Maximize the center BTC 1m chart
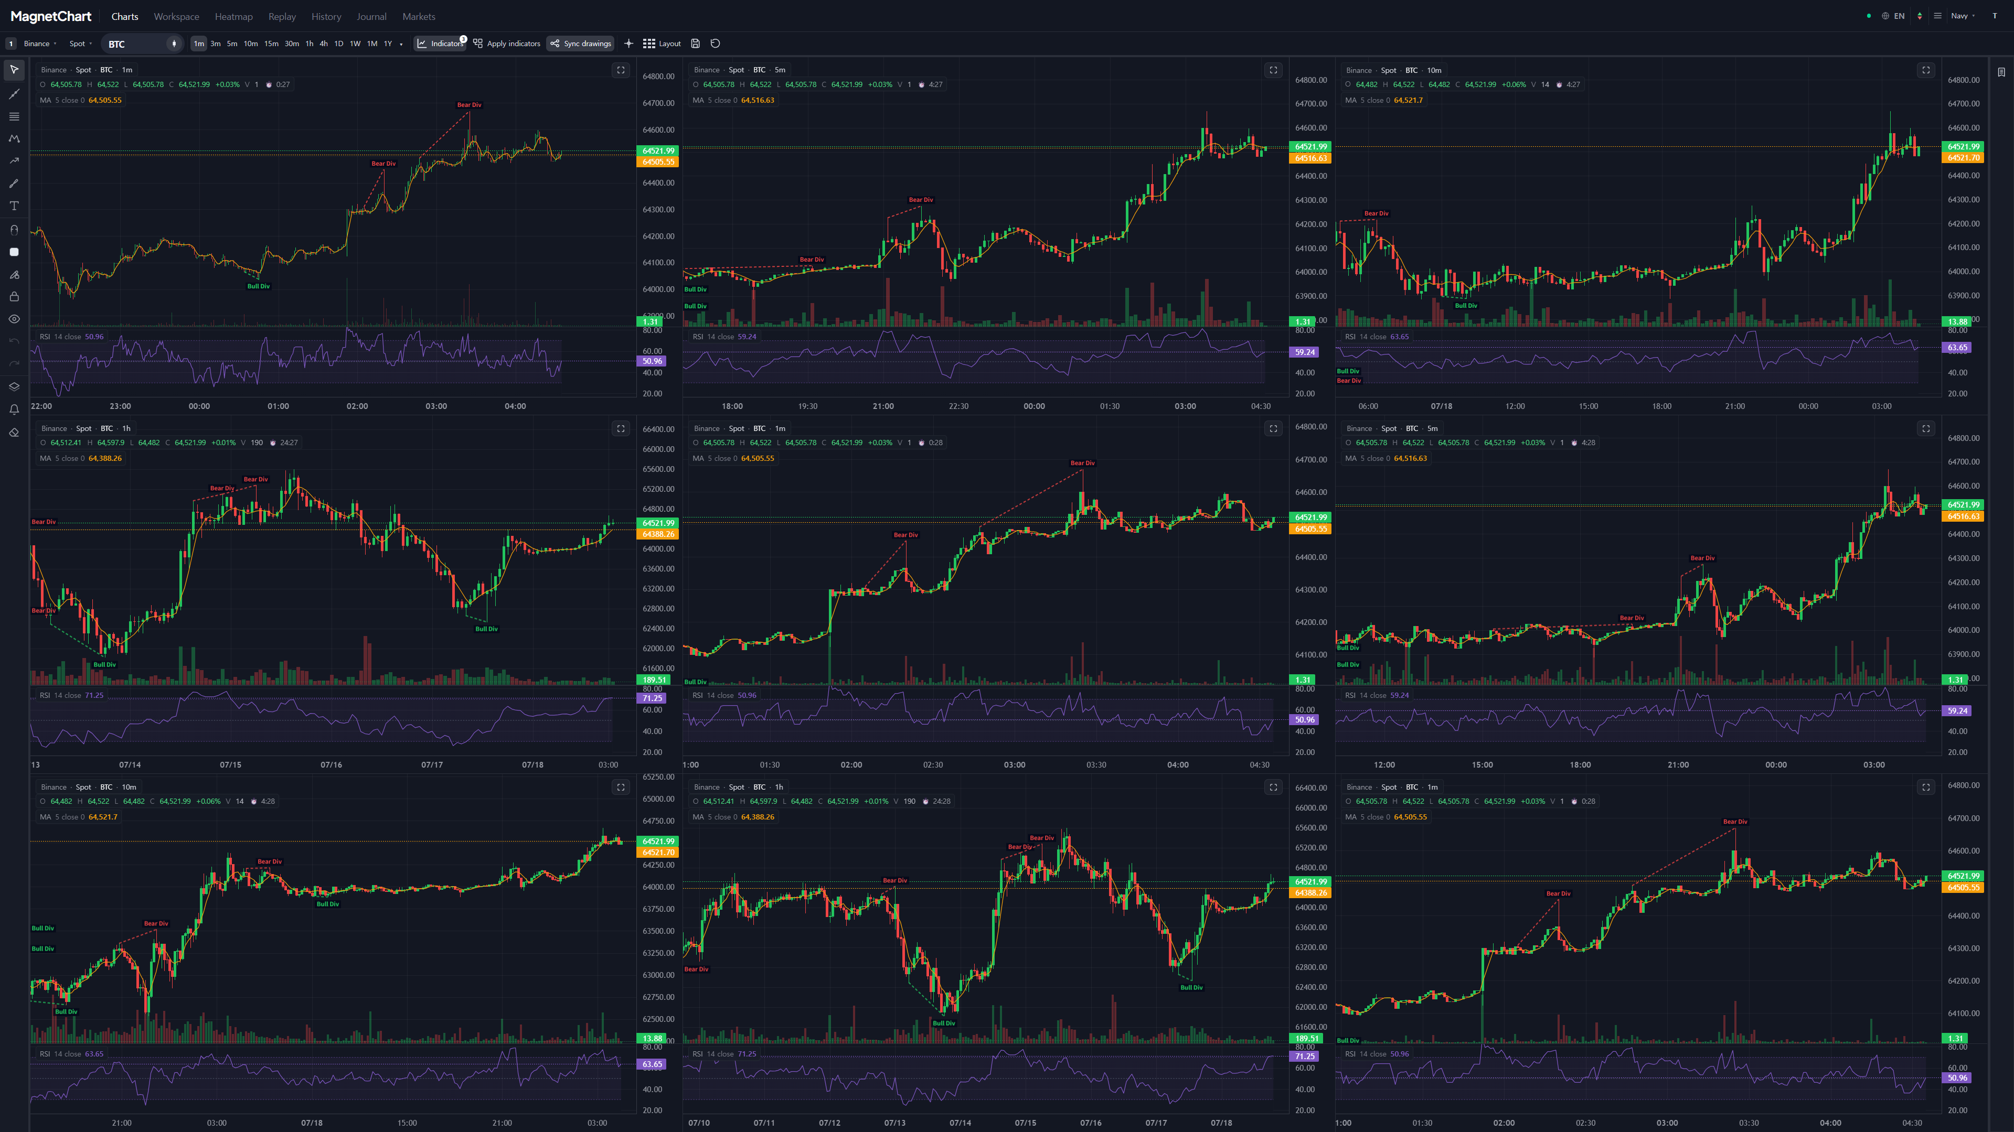Image resolution: width=2014 pixels, height=1132 pixels. tap(1274, 428)
